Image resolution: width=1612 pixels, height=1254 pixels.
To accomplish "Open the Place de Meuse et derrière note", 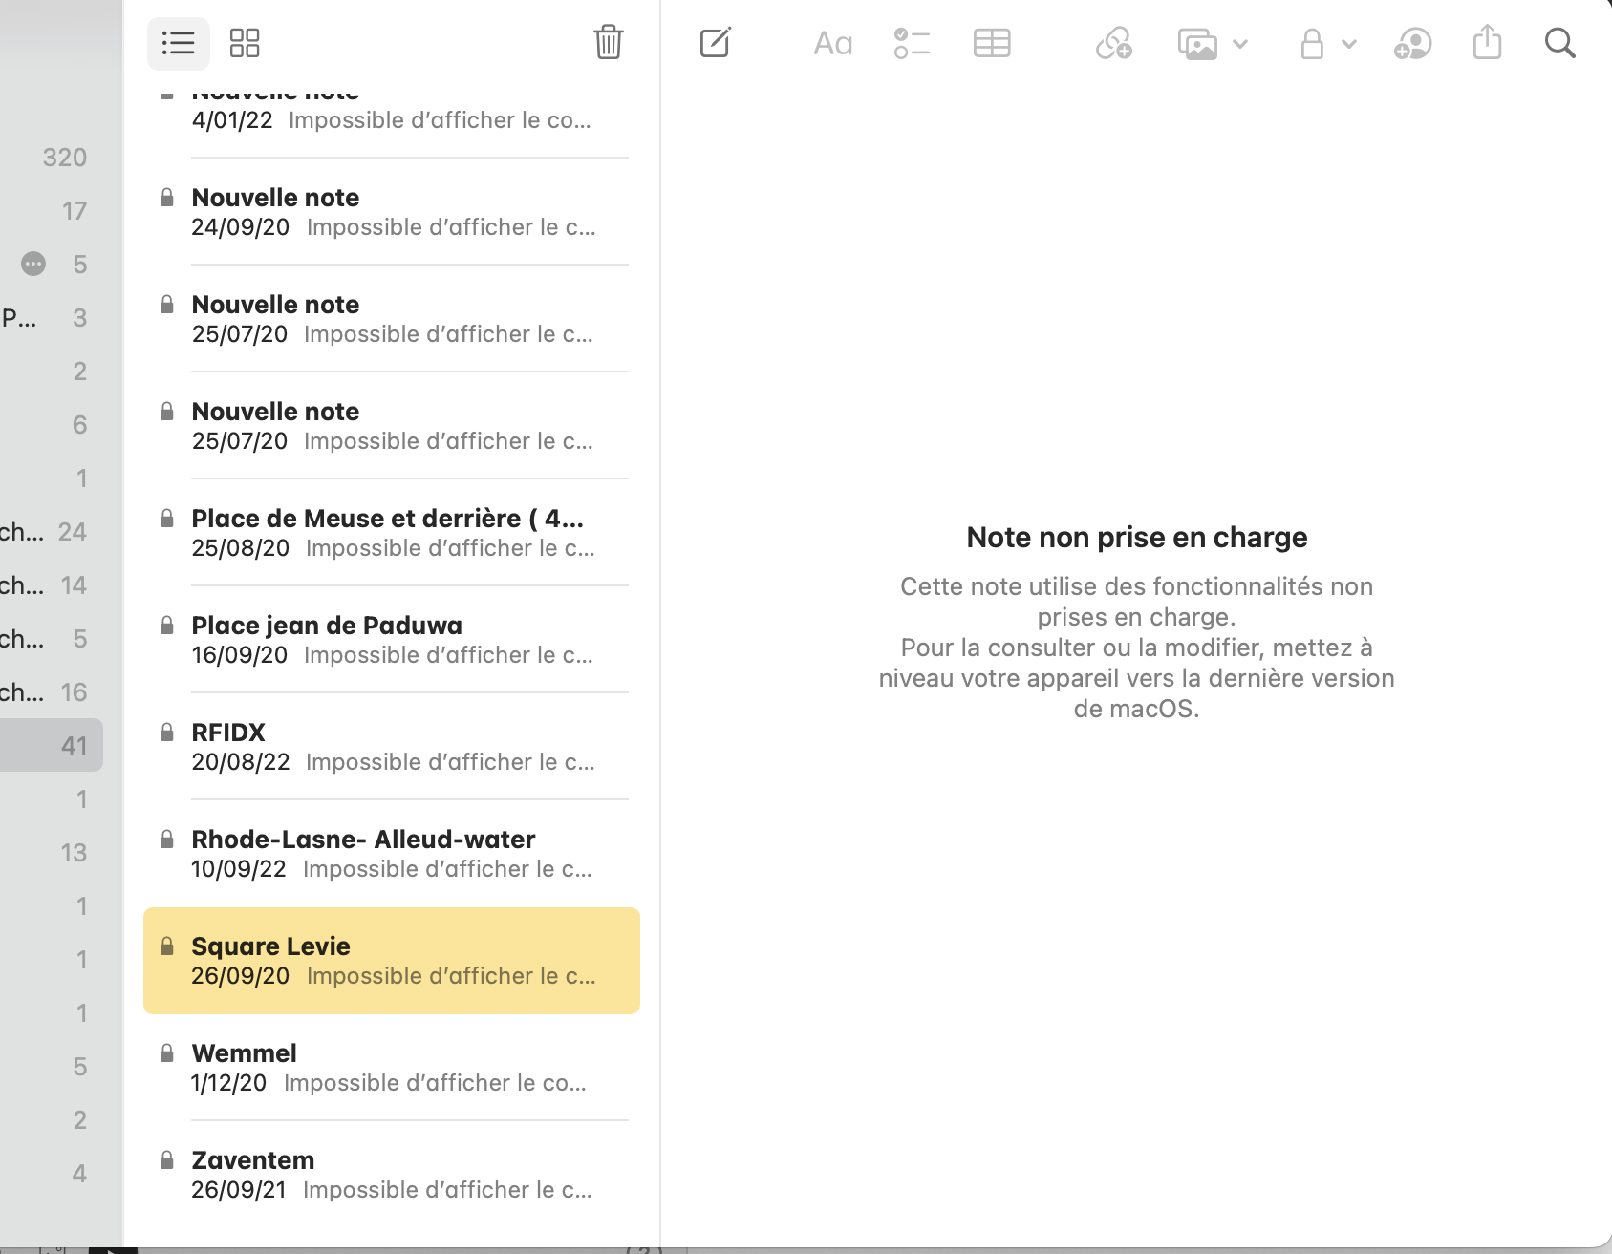I will tap(392, 533).
